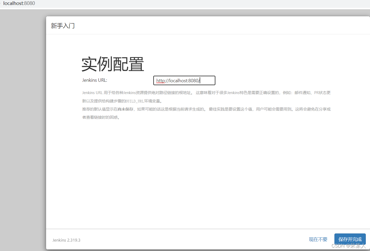
Task: Click the 新手入门 header title
Action: click(63, 26)
